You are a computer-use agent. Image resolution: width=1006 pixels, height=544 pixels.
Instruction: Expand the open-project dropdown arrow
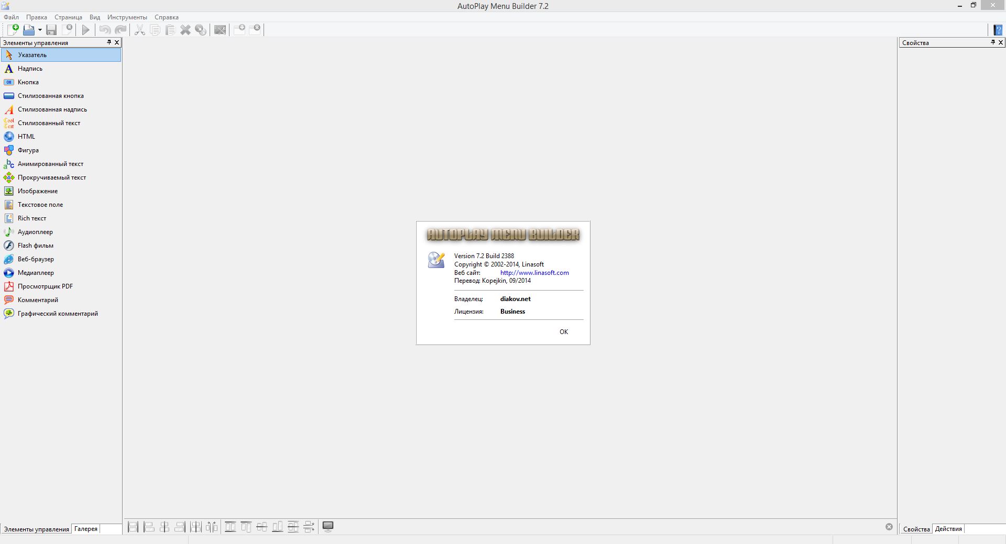tap(40, 30)
